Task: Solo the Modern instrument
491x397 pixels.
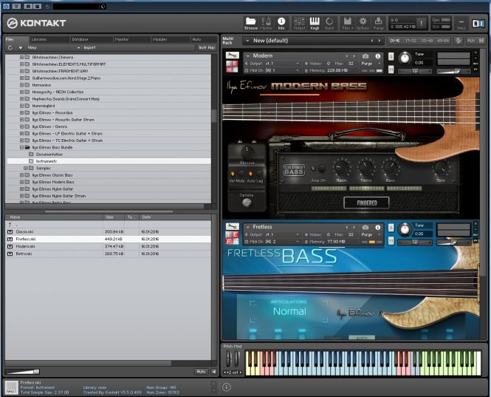Action: point(391,56)
